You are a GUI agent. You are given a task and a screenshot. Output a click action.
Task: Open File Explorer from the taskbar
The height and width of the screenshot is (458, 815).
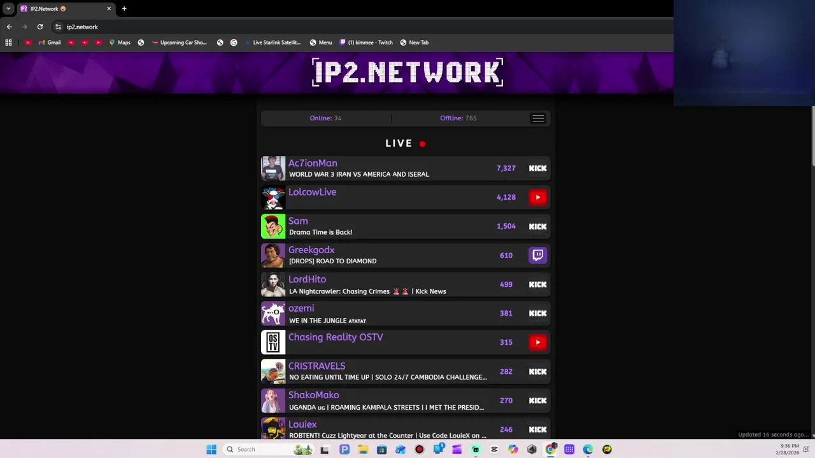tap(363, 449)
